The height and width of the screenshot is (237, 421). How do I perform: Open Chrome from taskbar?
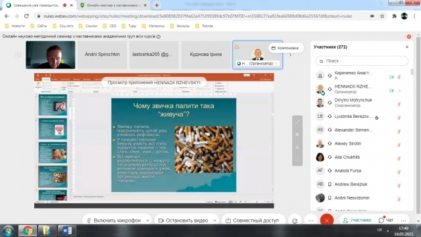click(28, 230)
